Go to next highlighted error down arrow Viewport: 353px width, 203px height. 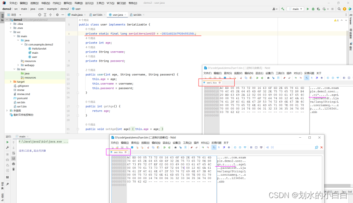tap(346, 20)
